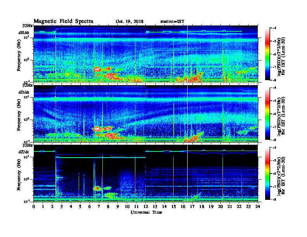The width and height of the screenshot is (307, 237).
Task: Click hour "24" on the Universal Time axis
Action: pyautogui.click(x=258, y=207)
